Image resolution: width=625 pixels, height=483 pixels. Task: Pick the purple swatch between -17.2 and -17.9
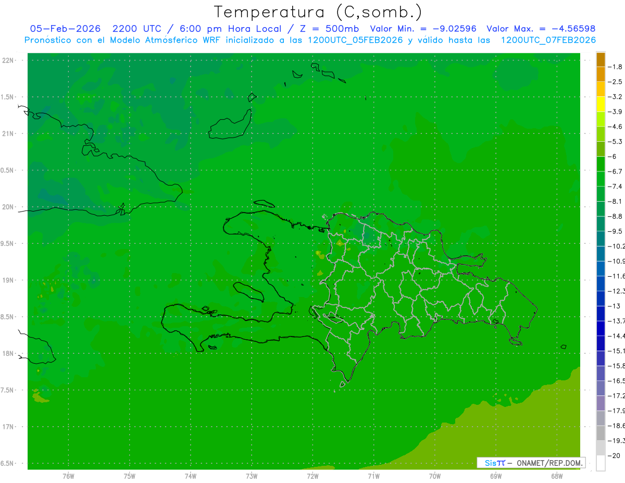(601, 403)
